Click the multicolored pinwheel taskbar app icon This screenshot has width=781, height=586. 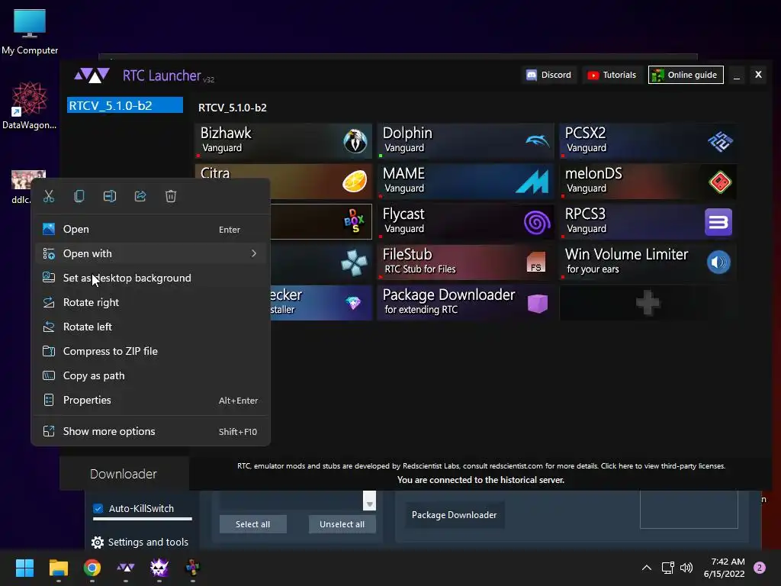point(193,568)
